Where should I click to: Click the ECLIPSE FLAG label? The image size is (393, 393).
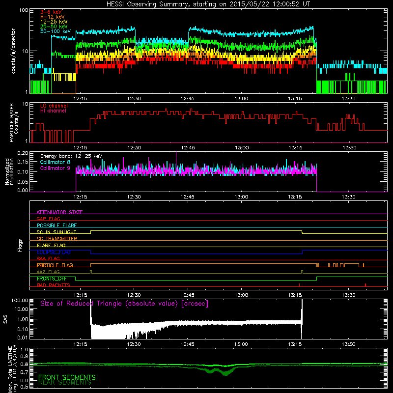[54, 252]
